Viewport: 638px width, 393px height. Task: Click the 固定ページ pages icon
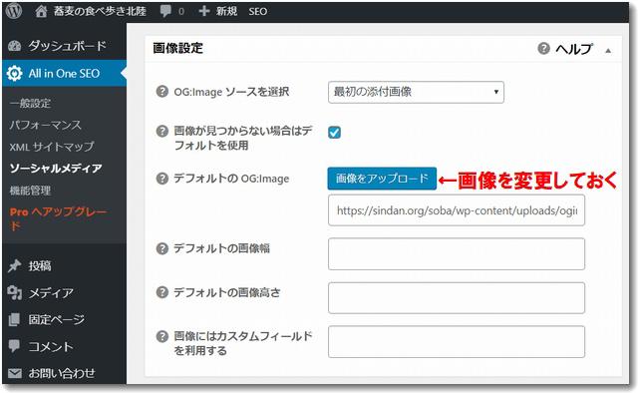pyautogui.click(x=14, y=319)
